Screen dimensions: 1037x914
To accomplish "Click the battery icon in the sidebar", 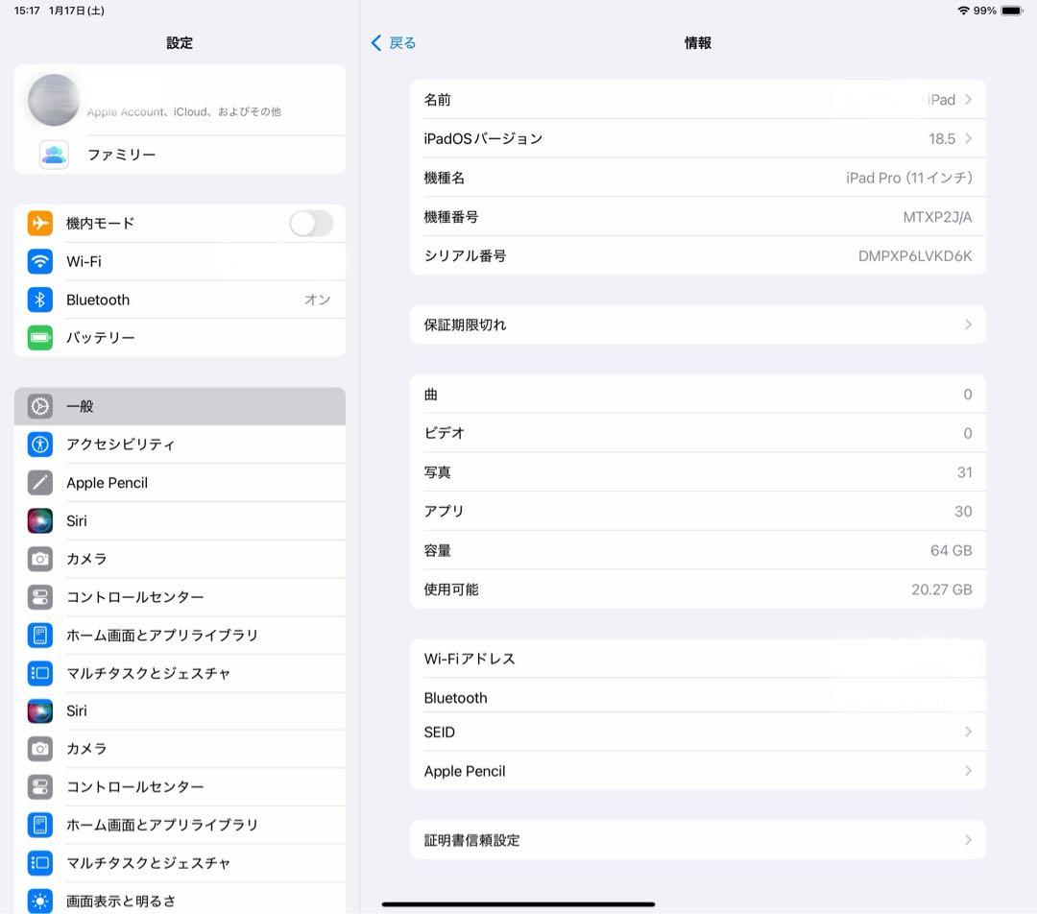I will point(40,337).
